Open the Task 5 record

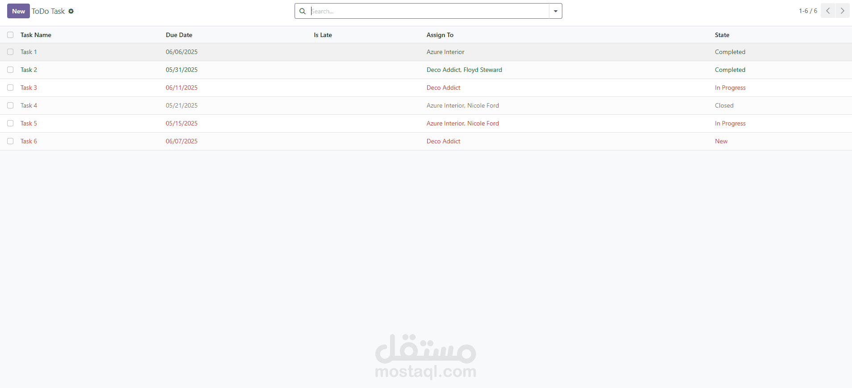[x=29, y=123]
